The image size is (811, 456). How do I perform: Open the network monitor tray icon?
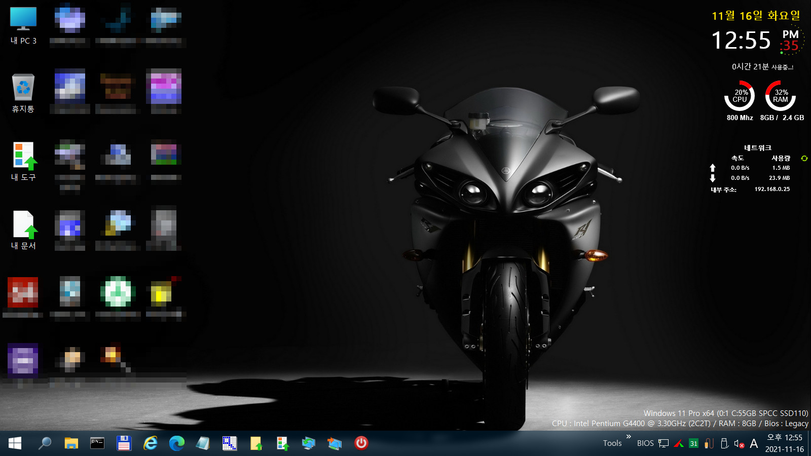pyautogui.click(x=663, y=443)
